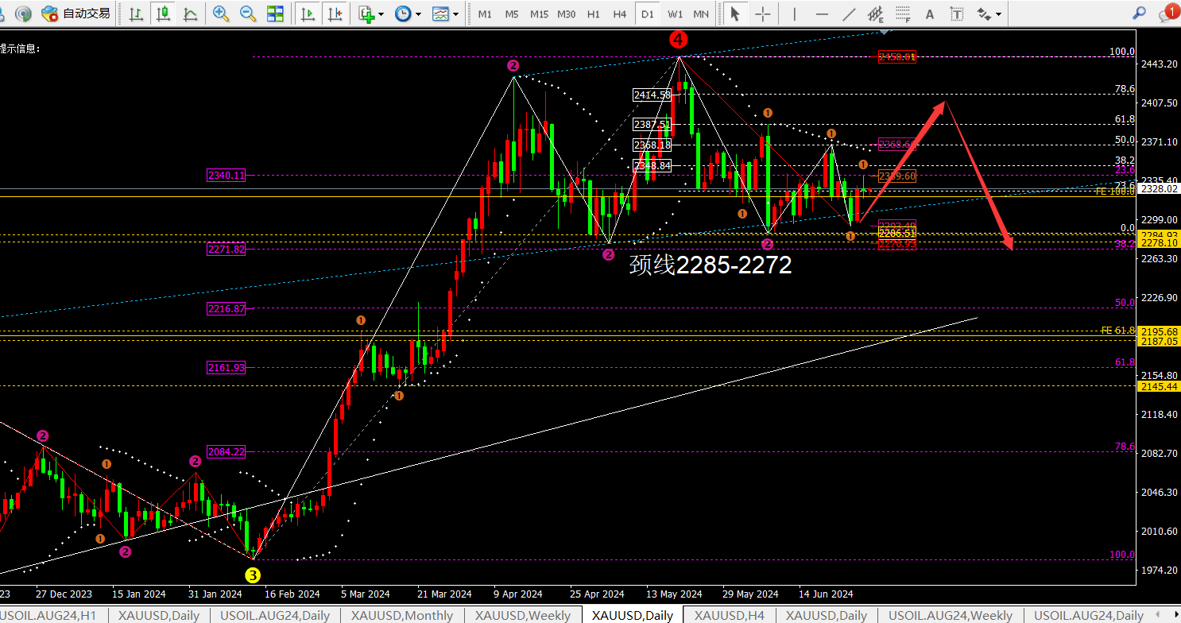Click the add indicators icon
1181x623 pixels.
pos(366,14)
